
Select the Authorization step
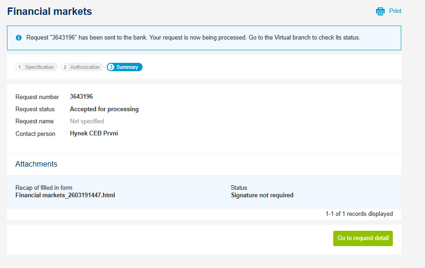(x=82, y=67)
